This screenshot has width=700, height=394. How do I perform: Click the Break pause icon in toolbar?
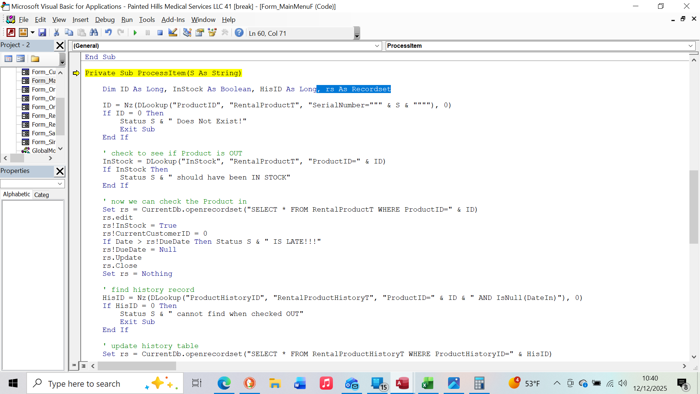pyautogui.click(x=148, y=33)
